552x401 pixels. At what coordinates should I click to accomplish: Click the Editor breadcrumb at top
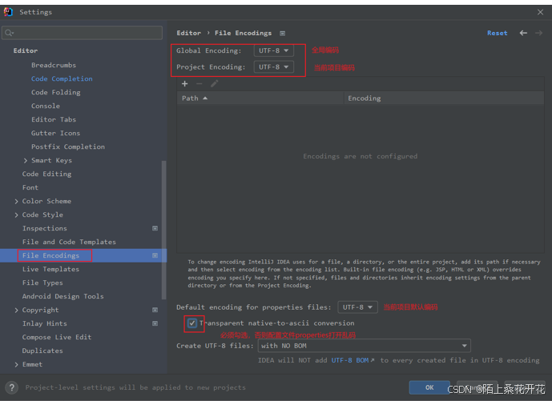tap(189, 33)
